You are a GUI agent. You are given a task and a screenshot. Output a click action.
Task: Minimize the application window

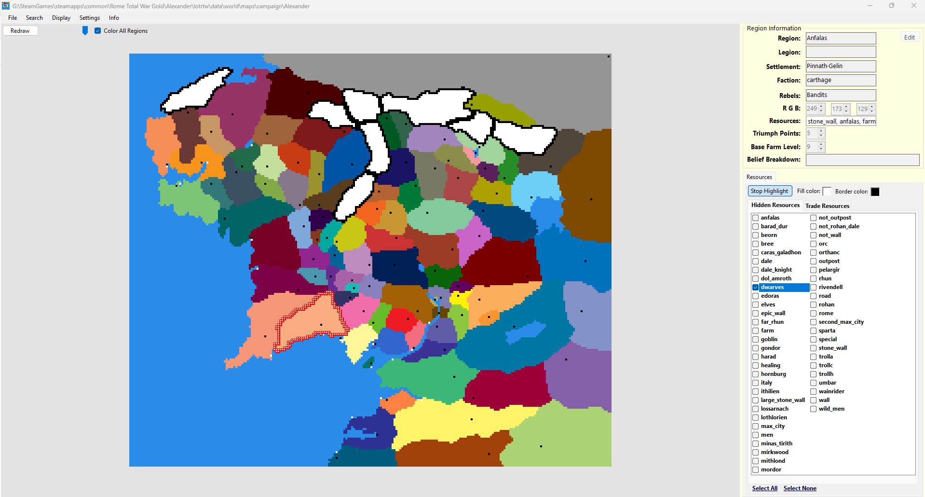coord(870,6)
